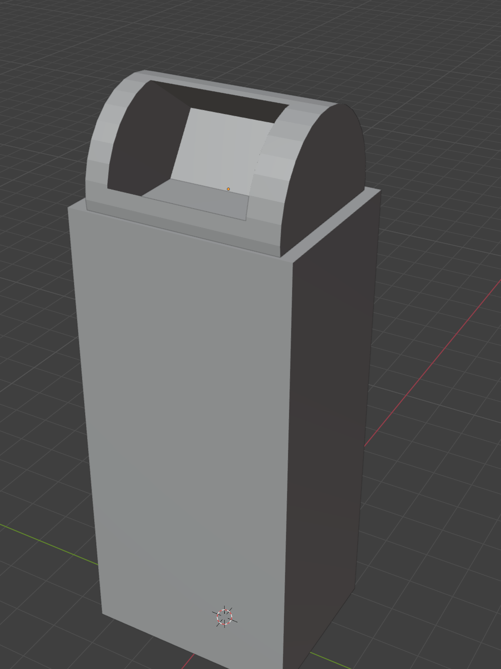Click the curved lid band right of opening
The image size is (501, 669).
coord(276,167)
